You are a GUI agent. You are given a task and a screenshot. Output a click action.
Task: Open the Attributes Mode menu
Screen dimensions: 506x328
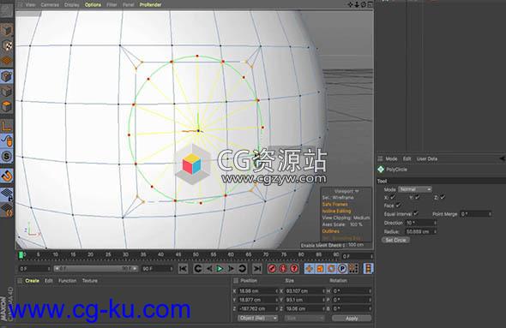(391, 158)
